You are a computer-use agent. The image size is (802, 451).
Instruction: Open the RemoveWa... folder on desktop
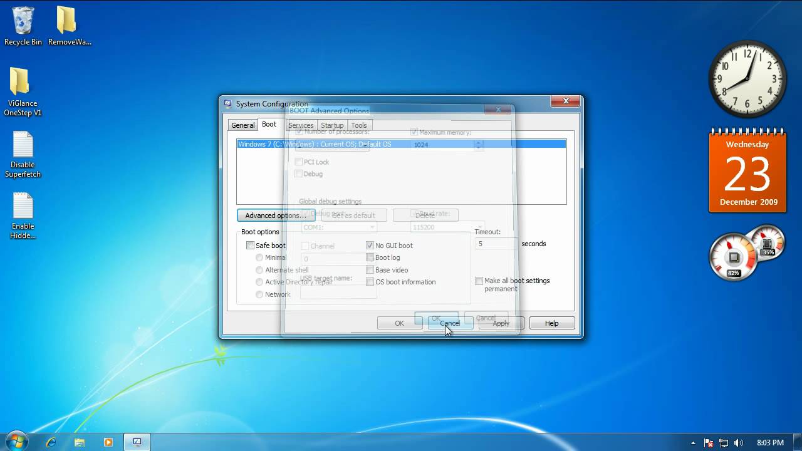tap(69, 26)
